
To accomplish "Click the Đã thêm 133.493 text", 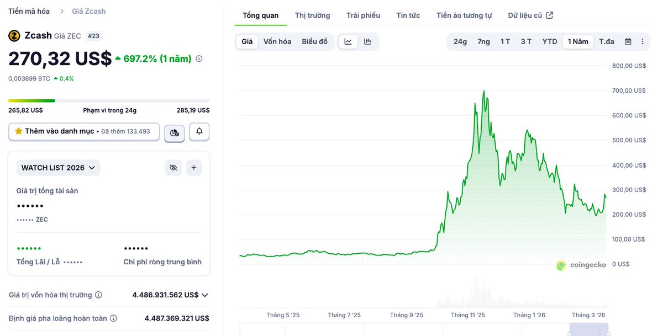I will coord(125,131).
